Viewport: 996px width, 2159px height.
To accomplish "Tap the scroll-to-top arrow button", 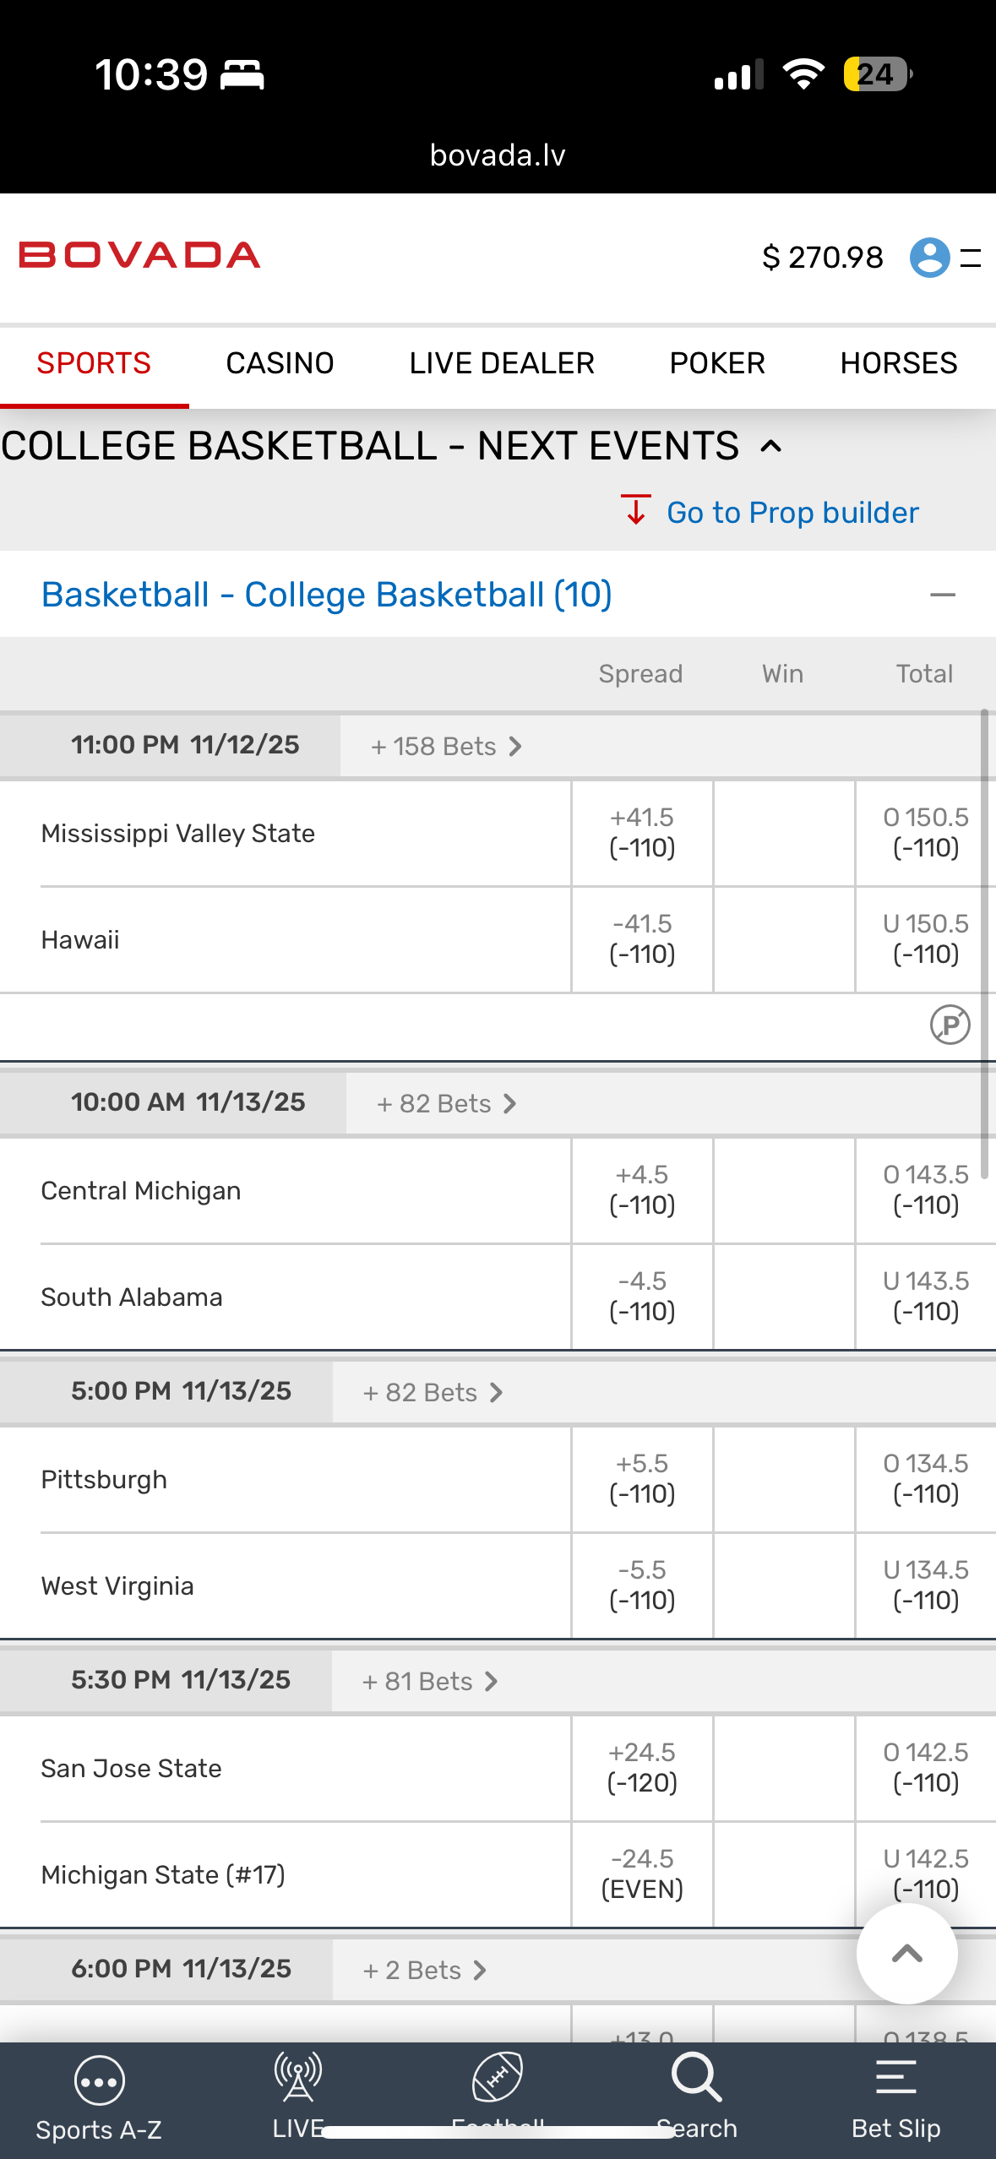I will click(x=906, y=1954).
